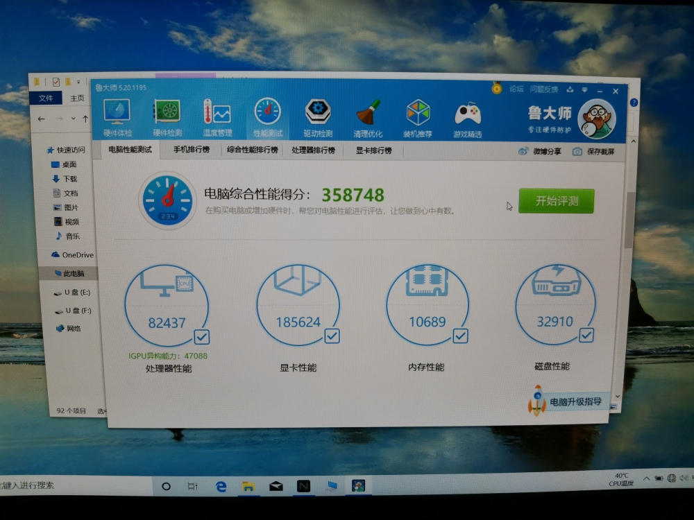694x520 pixels.
Task: Click the 显卡性能 cube icon
Action: tap(298, 279)
